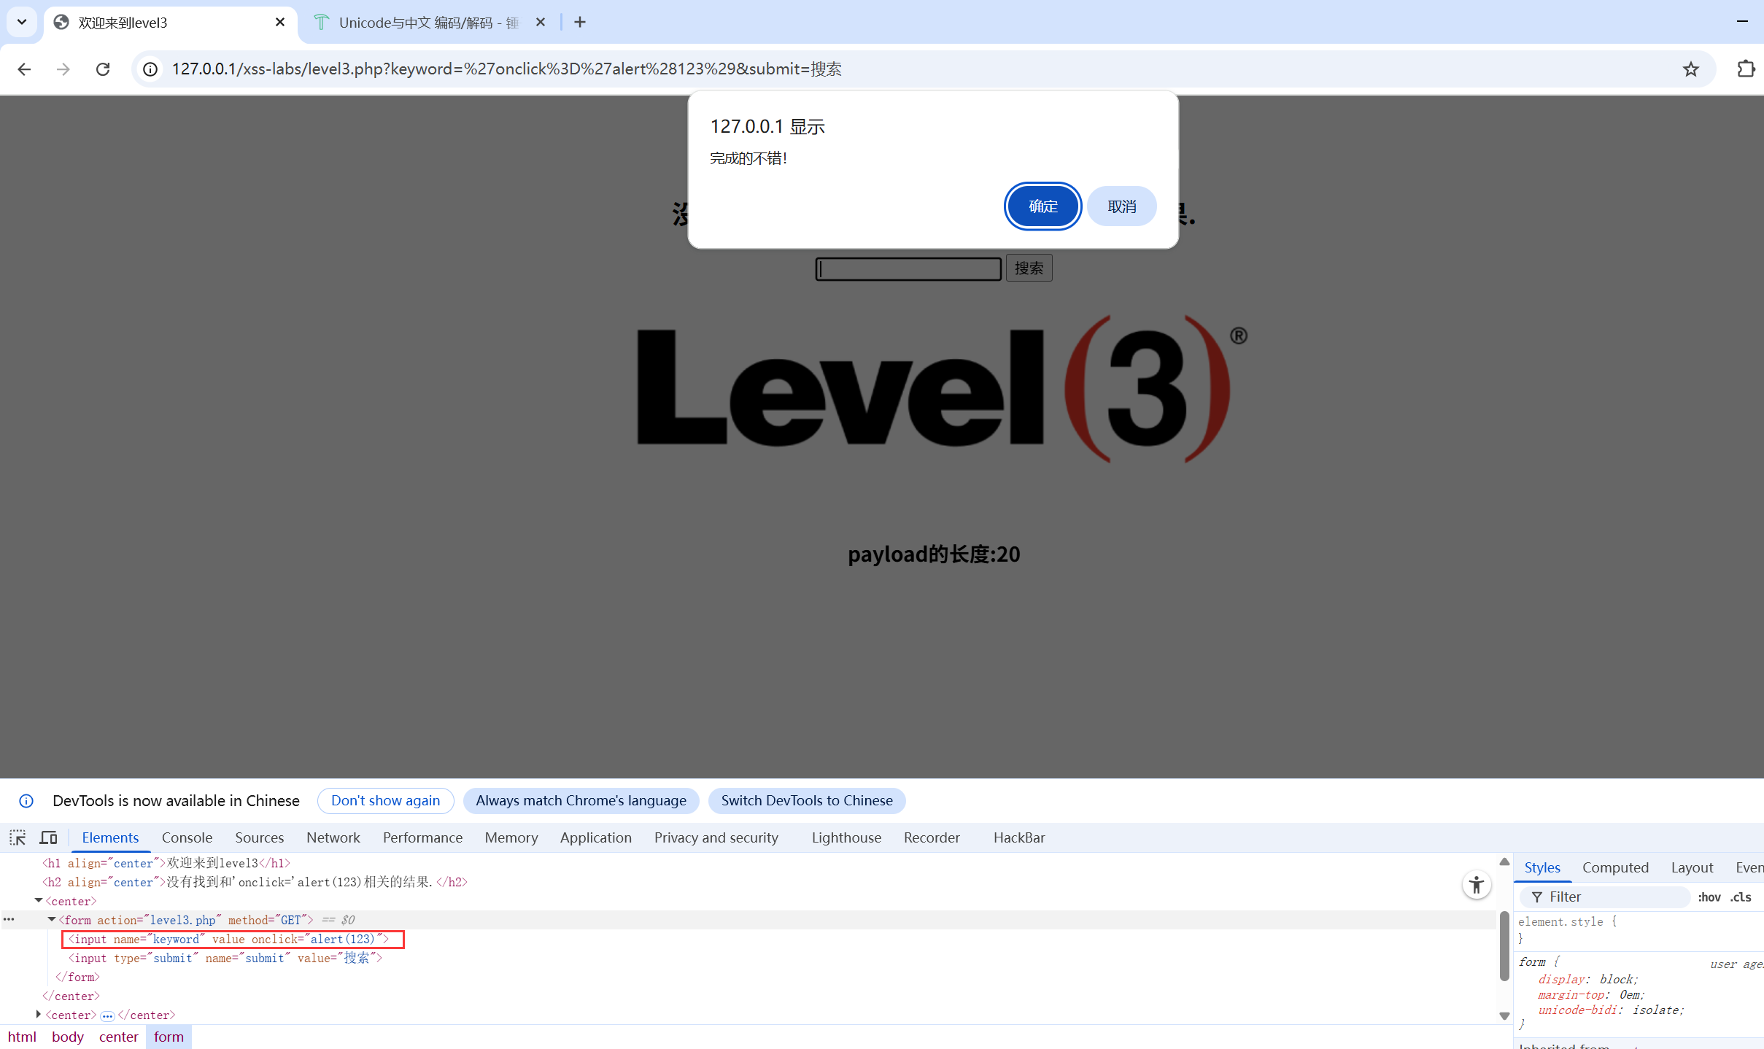Collapse the form element tree node

[x=52, y=920]
